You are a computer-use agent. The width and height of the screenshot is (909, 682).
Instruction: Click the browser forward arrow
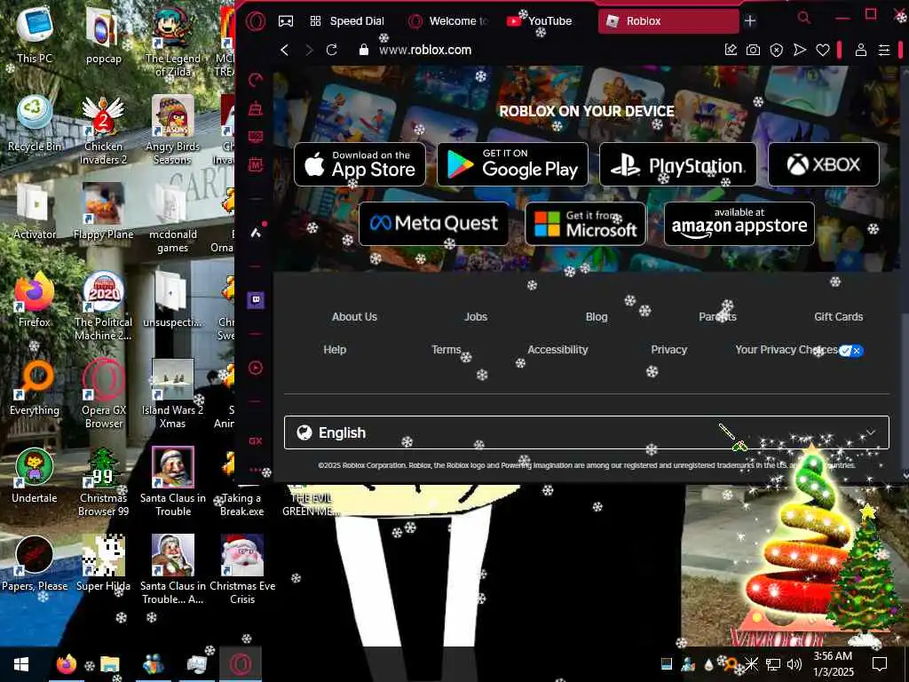point(309,50)
